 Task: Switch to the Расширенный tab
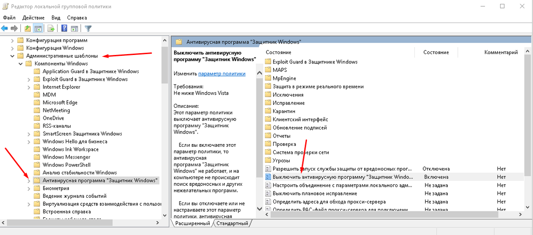click(192, 223)
